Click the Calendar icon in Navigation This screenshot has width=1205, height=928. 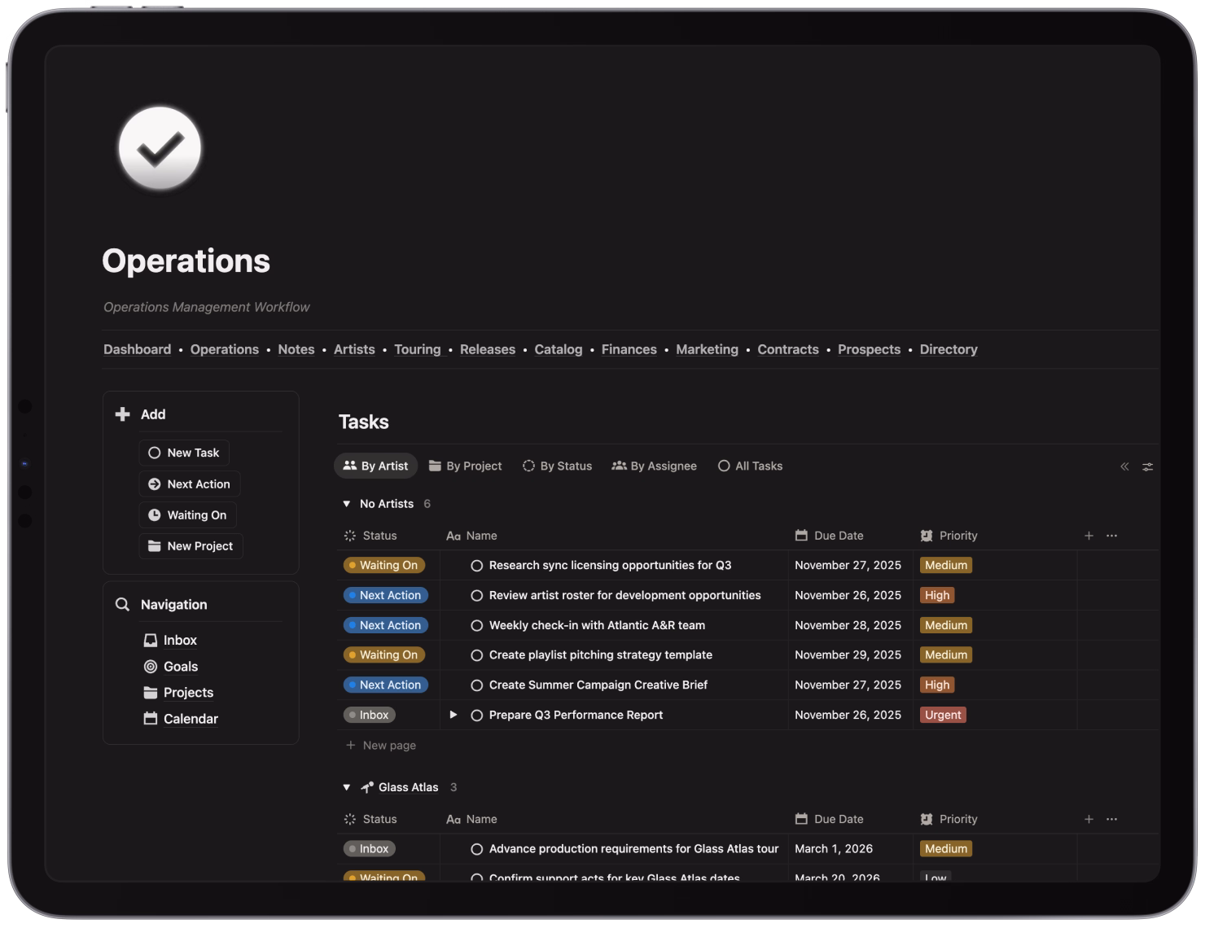click(x=151, y=718)
